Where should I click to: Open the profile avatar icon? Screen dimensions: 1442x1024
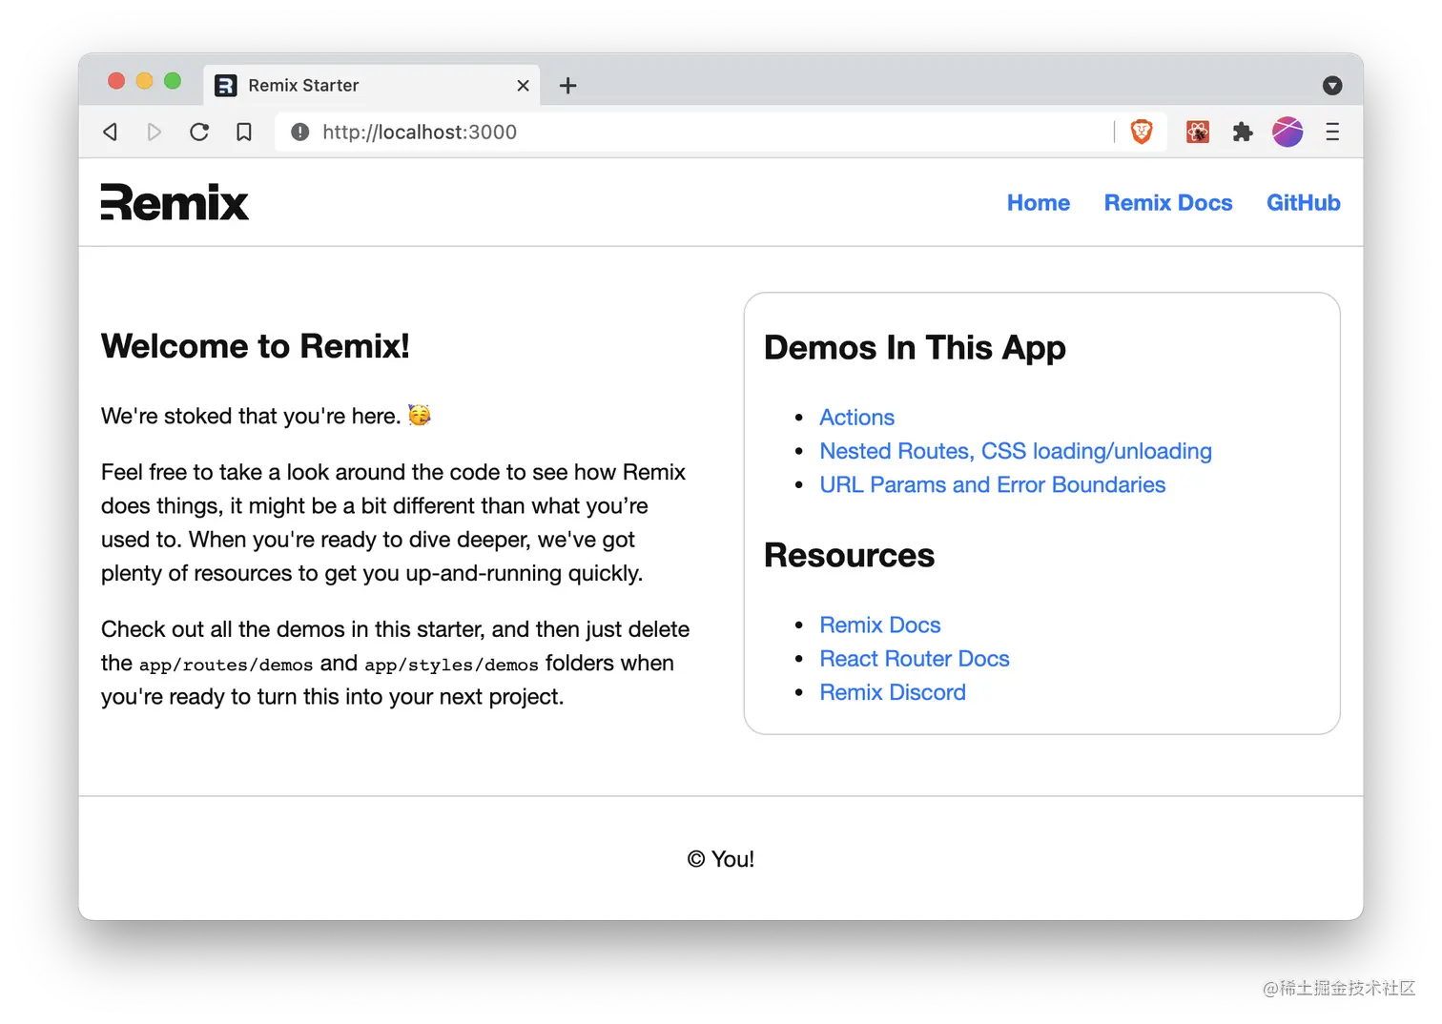coord(1287,132)
